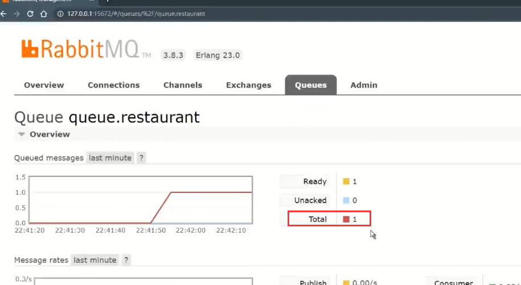Reload the page with the refresh icon
The width and height of the screenshot is (521, 285).
[30, 14]
